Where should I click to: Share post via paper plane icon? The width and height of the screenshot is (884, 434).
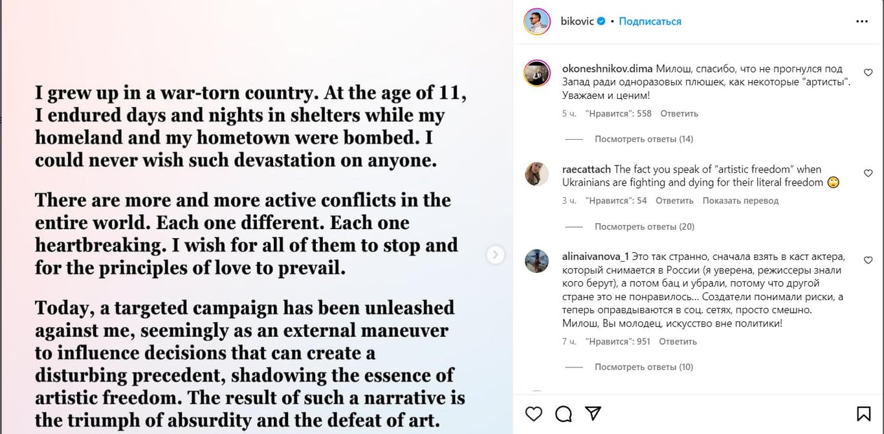pos(592,413)
